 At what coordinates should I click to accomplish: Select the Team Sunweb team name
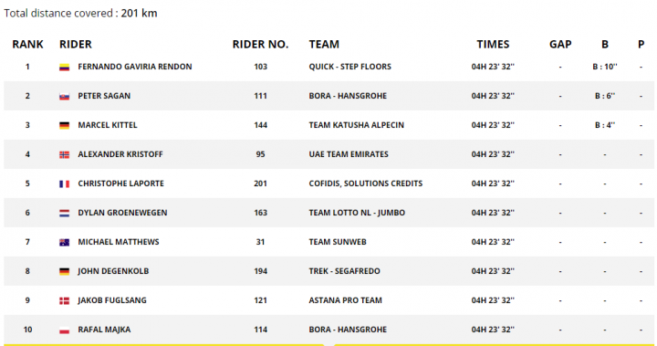coord(338,242)
